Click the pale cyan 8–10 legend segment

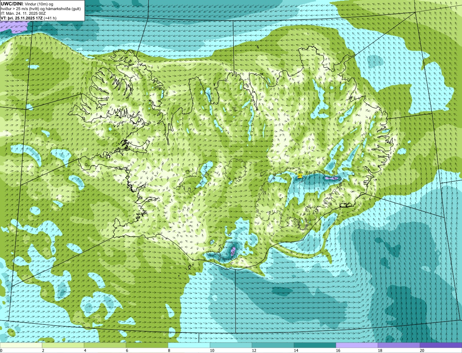[x=189, y=345]
